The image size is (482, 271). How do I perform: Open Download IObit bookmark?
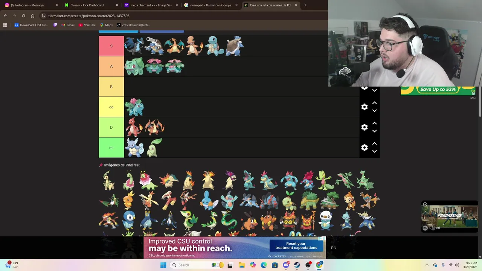31,25
